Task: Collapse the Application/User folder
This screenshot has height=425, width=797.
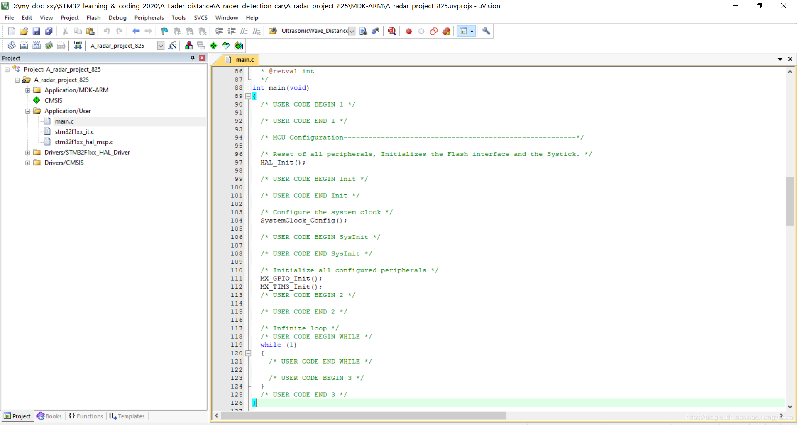Action: (28, 111)
